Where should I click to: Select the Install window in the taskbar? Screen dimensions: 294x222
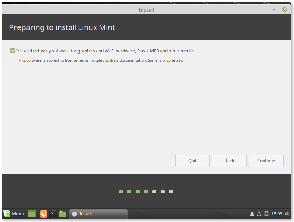tap(99, 214)
